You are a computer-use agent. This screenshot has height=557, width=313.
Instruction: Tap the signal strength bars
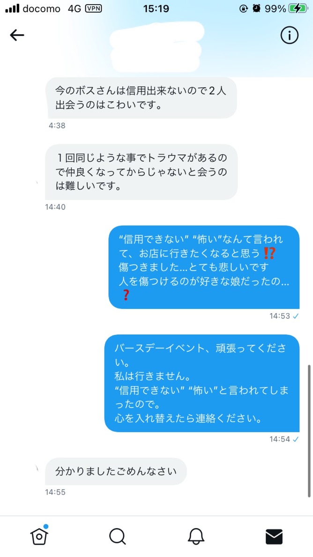(x=13, y=8)
